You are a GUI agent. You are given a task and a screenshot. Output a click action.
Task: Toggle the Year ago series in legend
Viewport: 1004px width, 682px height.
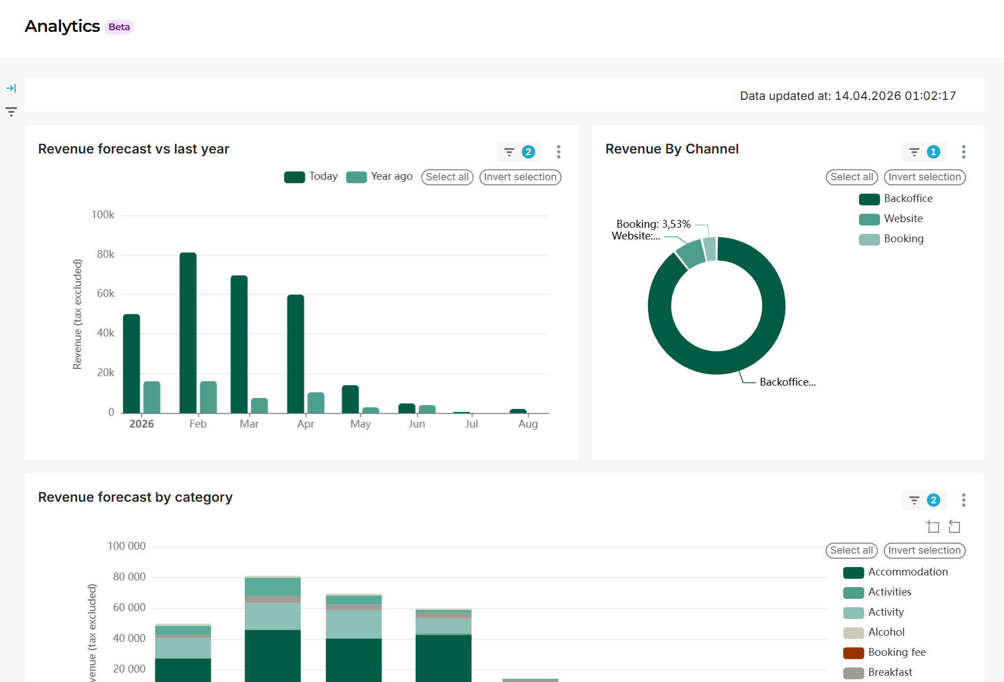[x=379, y=177]
